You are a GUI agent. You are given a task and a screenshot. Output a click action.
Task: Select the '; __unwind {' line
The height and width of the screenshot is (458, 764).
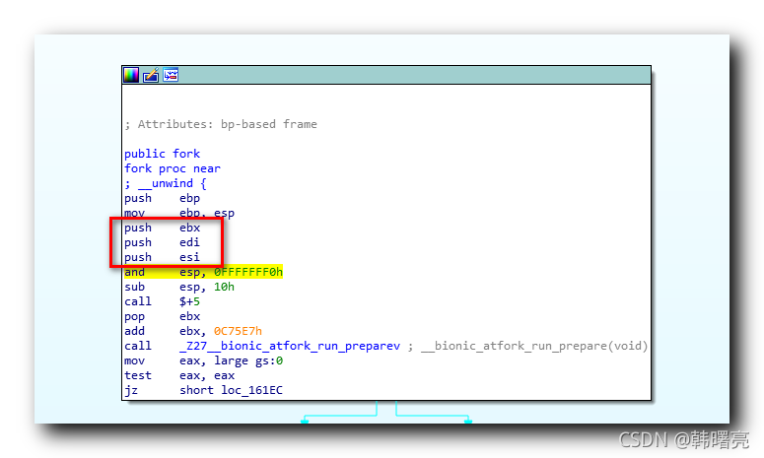pyautogui.click(x=166, y=183)
